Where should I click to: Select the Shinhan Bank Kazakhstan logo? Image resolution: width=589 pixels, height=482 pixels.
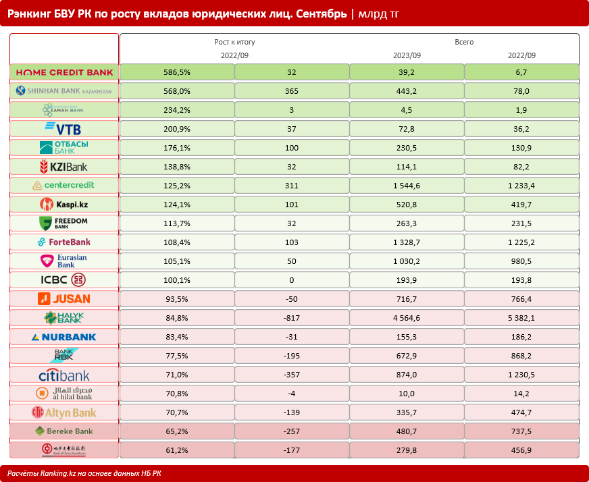(64, 90)
